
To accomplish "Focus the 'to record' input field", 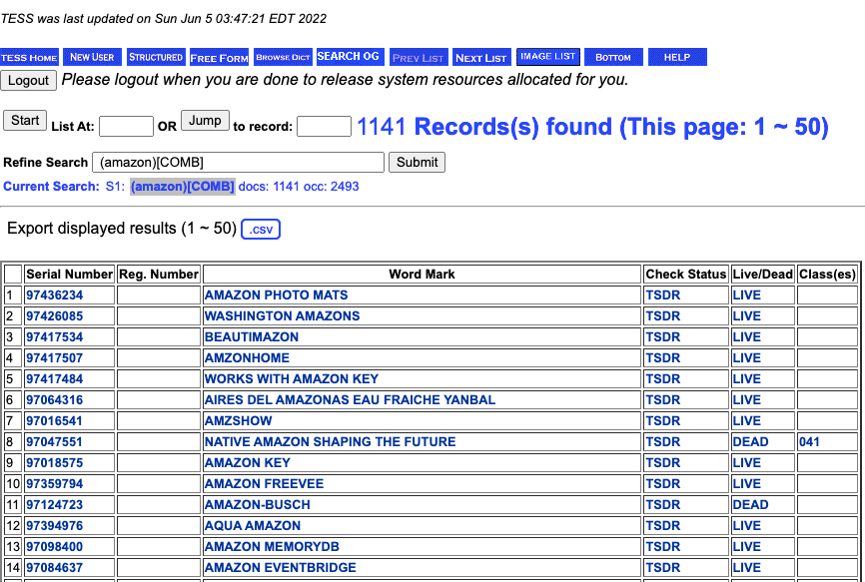I will 324,126.
